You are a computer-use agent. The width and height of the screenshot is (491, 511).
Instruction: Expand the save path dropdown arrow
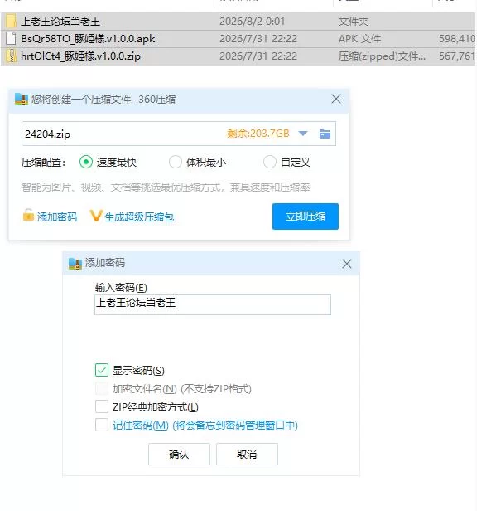303,134
